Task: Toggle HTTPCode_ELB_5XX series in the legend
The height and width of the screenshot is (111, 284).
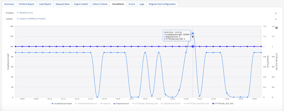Action: [x=223, y=104]
